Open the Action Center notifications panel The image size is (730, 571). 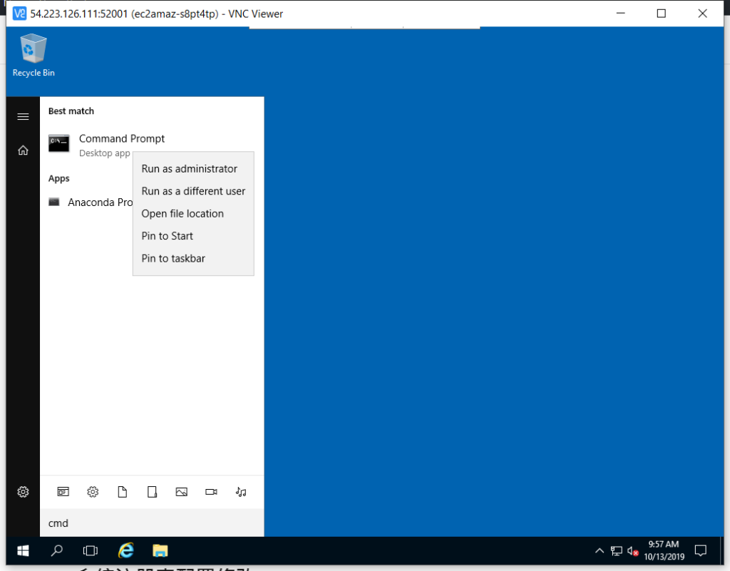(700, 550)
